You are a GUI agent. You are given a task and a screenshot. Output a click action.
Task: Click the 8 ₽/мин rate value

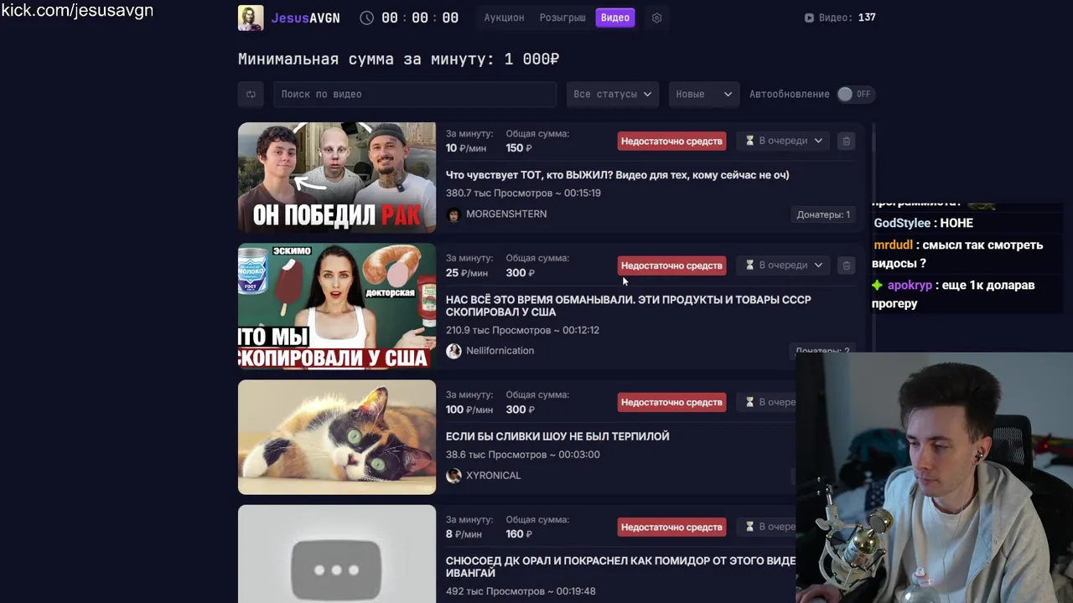464,534
